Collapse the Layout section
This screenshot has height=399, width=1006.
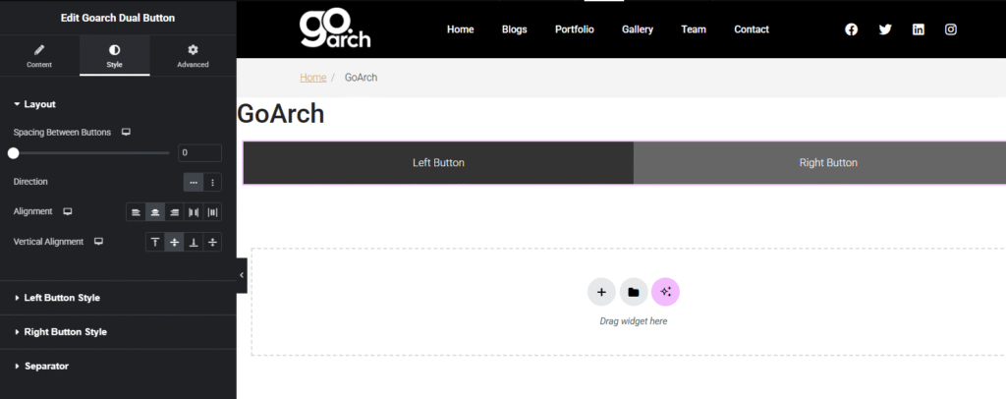[x=34, y=104]
